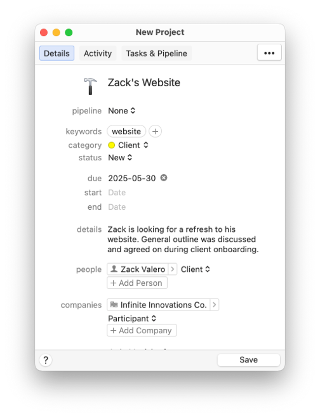Add a keyword with the plus icon
The width and height of the screenshot is (320, 417).
(x=155, y=131)
